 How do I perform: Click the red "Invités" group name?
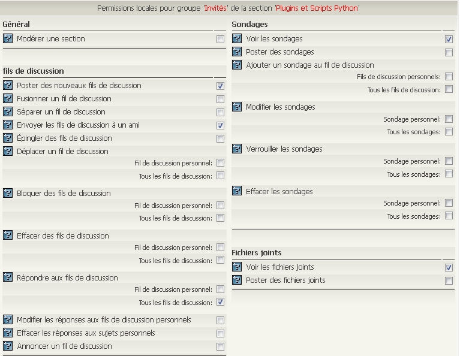click(215, 8)
